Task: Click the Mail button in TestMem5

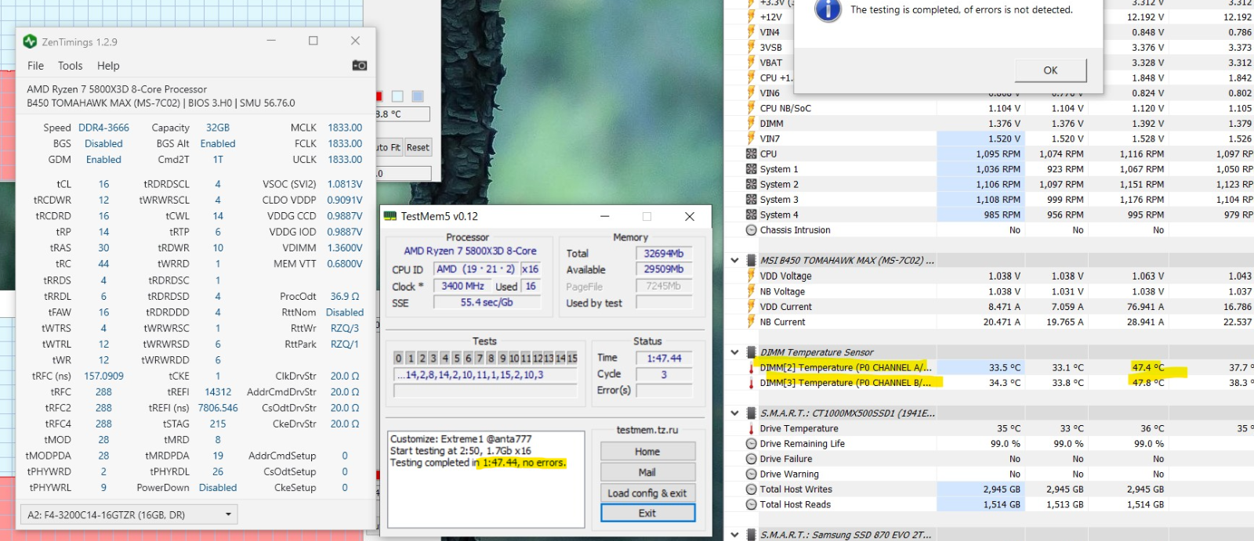Action: pos(647,472)
